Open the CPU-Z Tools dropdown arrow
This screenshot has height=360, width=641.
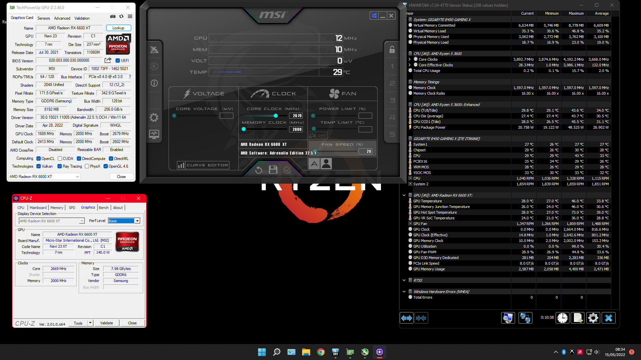[90, 323]
